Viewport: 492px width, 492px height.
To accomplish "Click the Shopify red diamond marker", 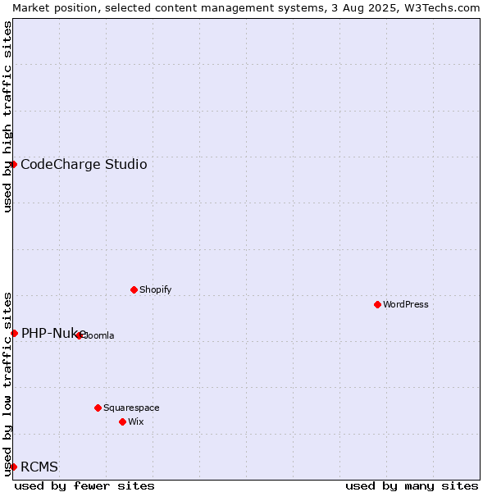I will click(x=134, y=290).
